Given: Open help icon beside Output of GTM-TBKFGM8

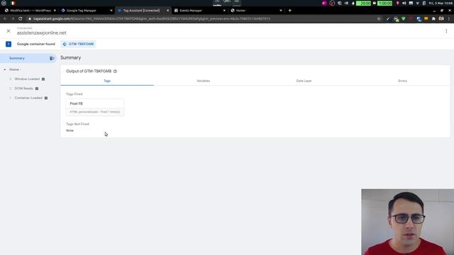Looking at the screenshot, I should pyautogui.click(x=115, y=71).
